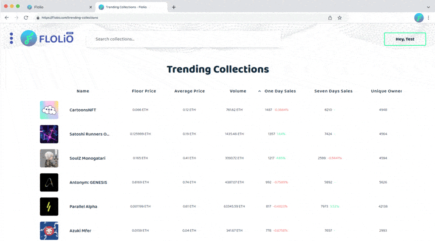Sort by One Day Sales column
The width and height of the screenshot is (435, 241).
click(280, 91)
